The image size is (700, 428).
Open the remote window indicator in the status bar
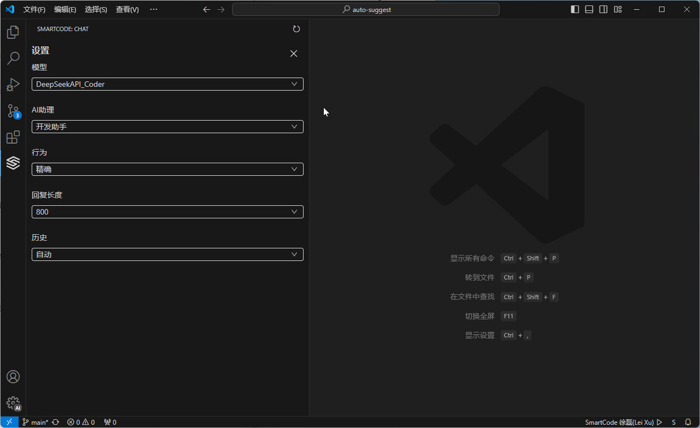pos(9,422)
